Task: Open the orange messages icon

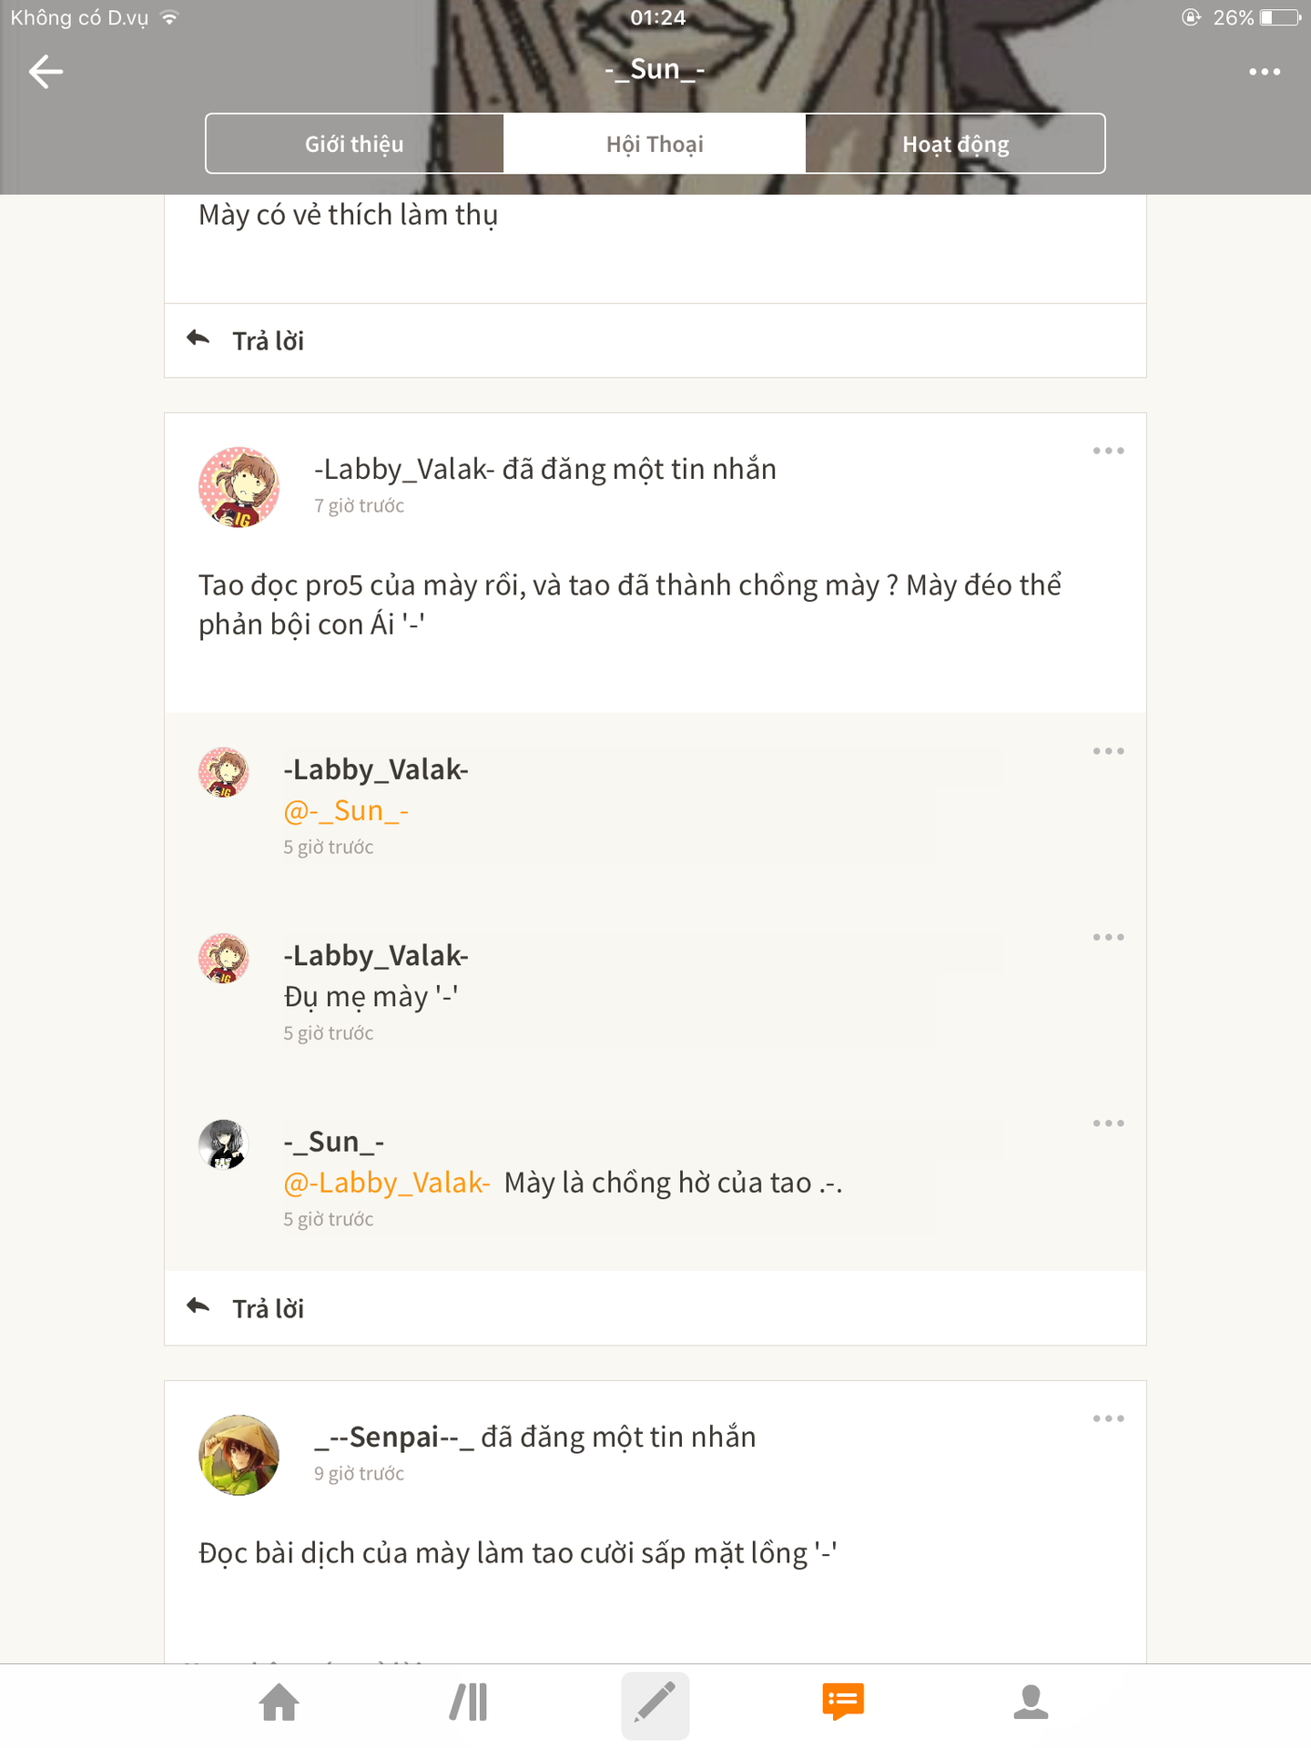Action: pyautogui.click(x=842, y=1702)
